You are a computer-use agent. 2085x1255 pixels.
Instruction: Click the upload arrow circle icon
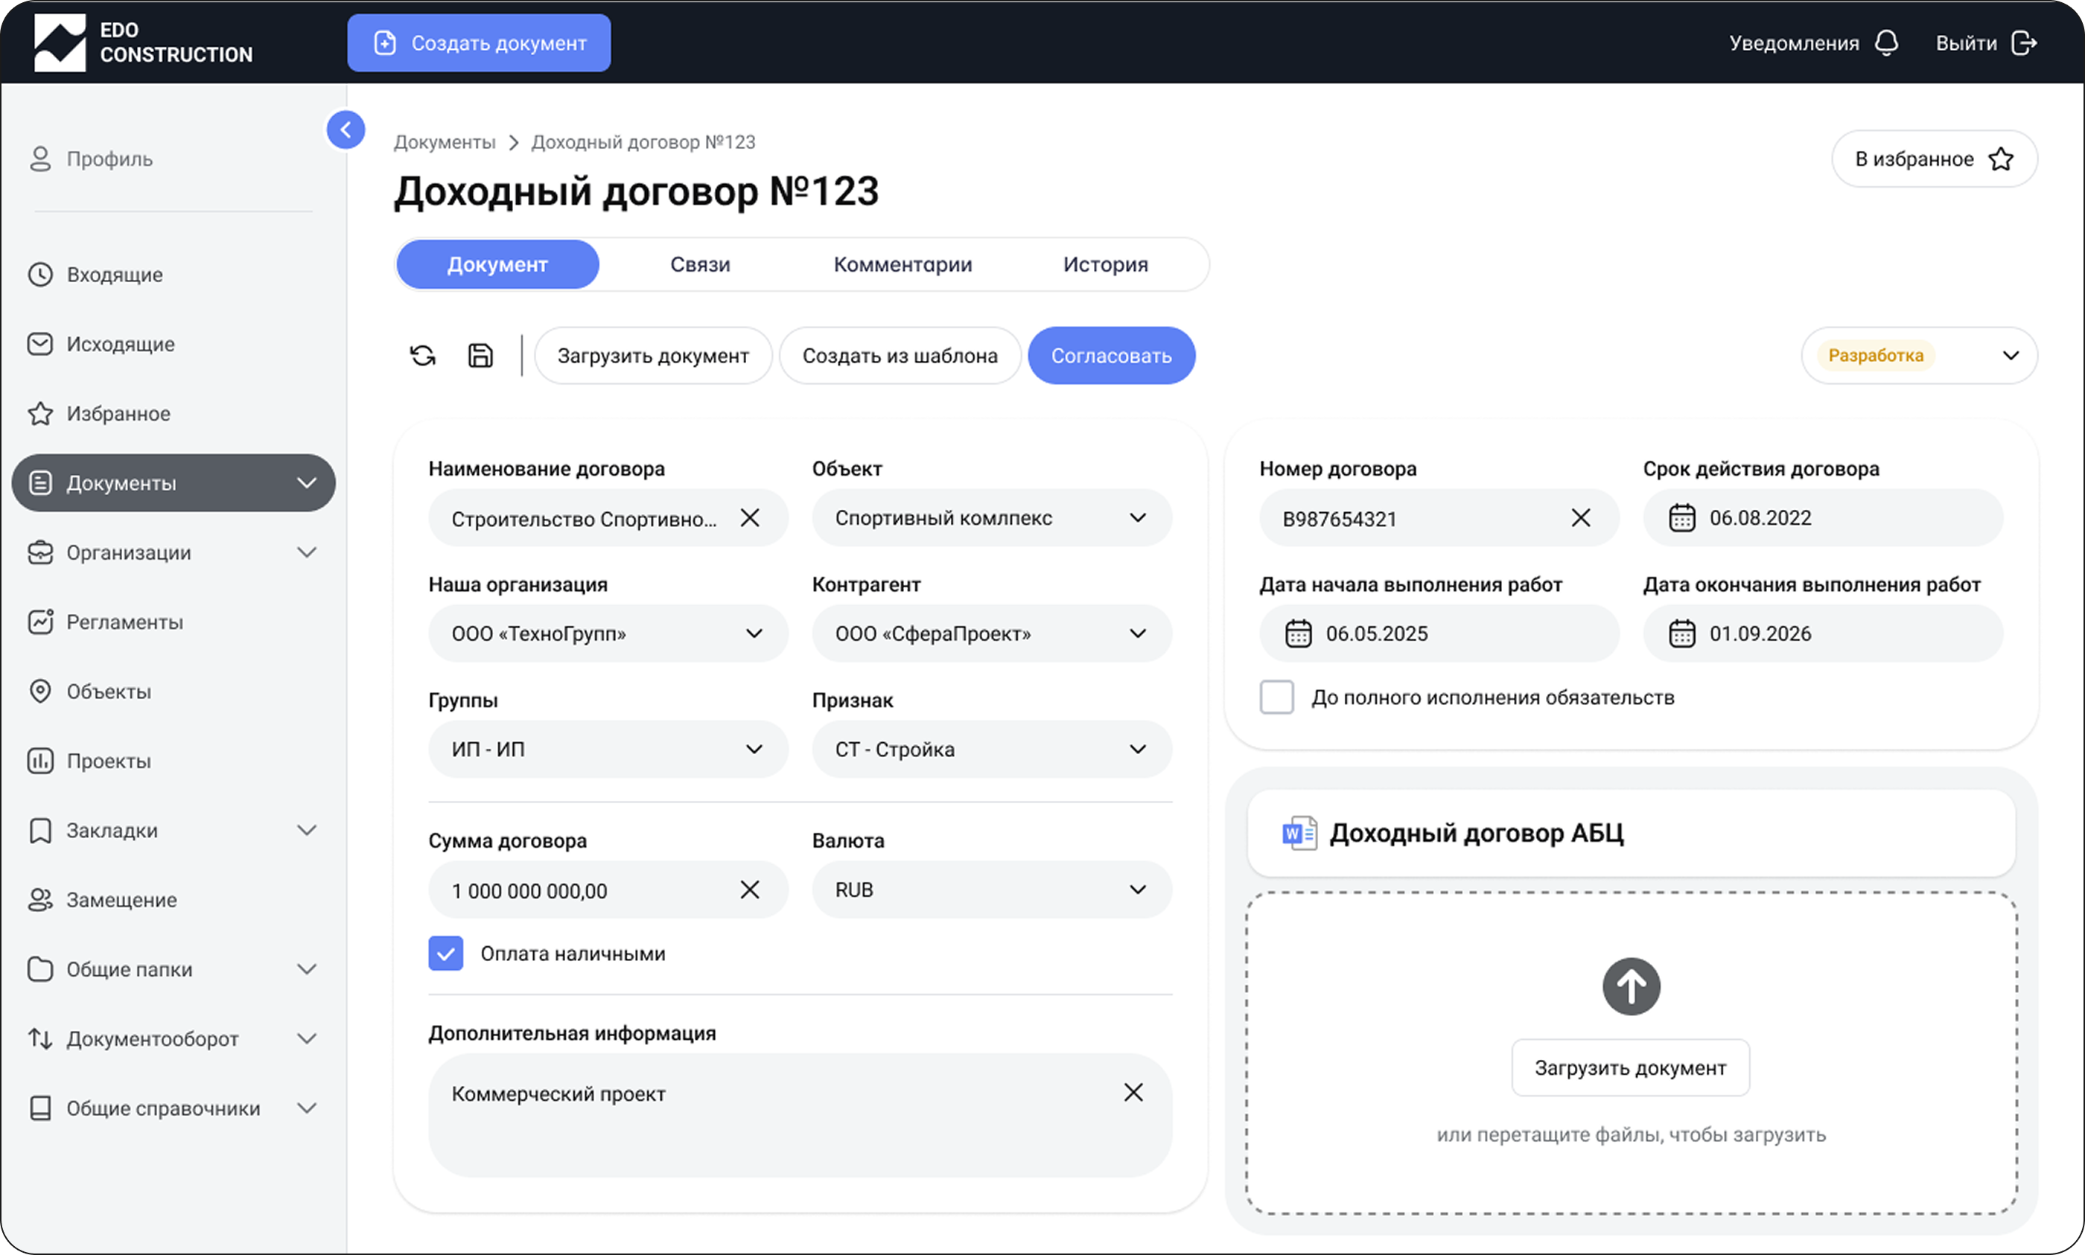tap(1631, 986)
